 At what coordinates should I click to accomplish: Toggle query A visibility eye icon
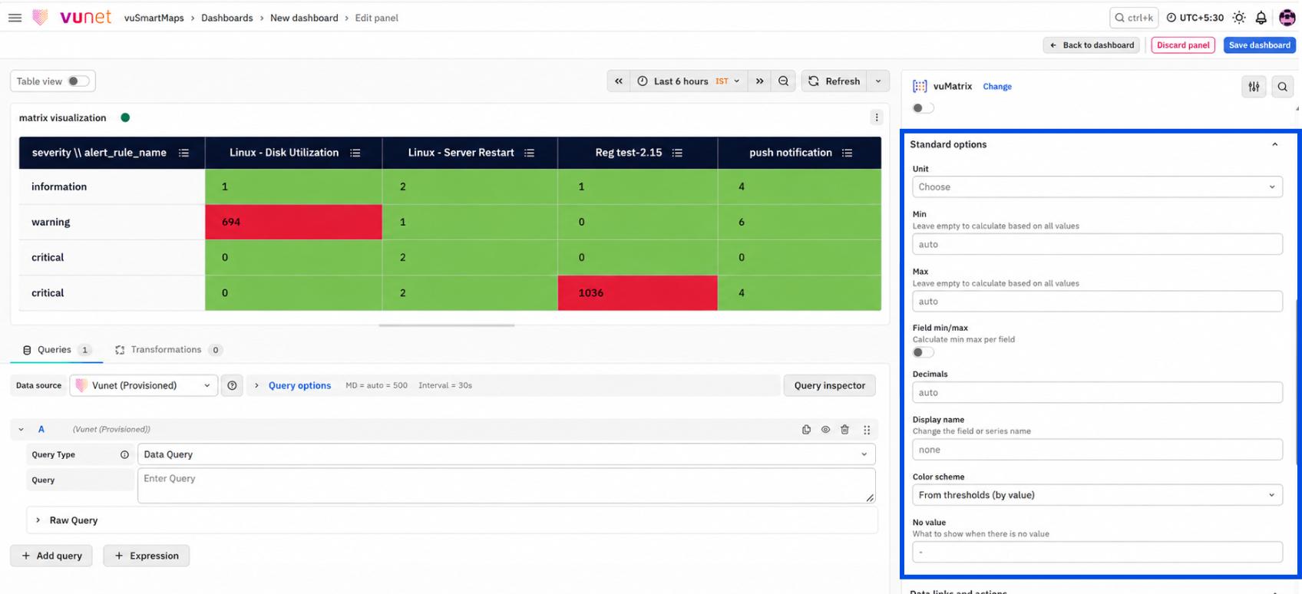point(825,430)
